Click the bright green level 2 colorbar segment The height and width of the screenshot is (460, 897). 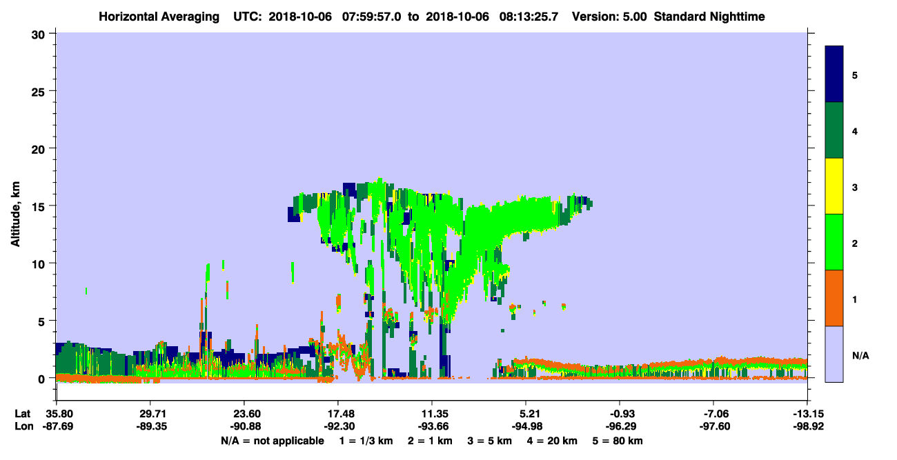(834, 241)
